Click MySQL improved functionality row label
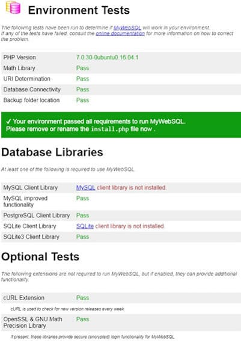Image resolution: width=241 pixels, height=341 pixels. tap(25, 202)
